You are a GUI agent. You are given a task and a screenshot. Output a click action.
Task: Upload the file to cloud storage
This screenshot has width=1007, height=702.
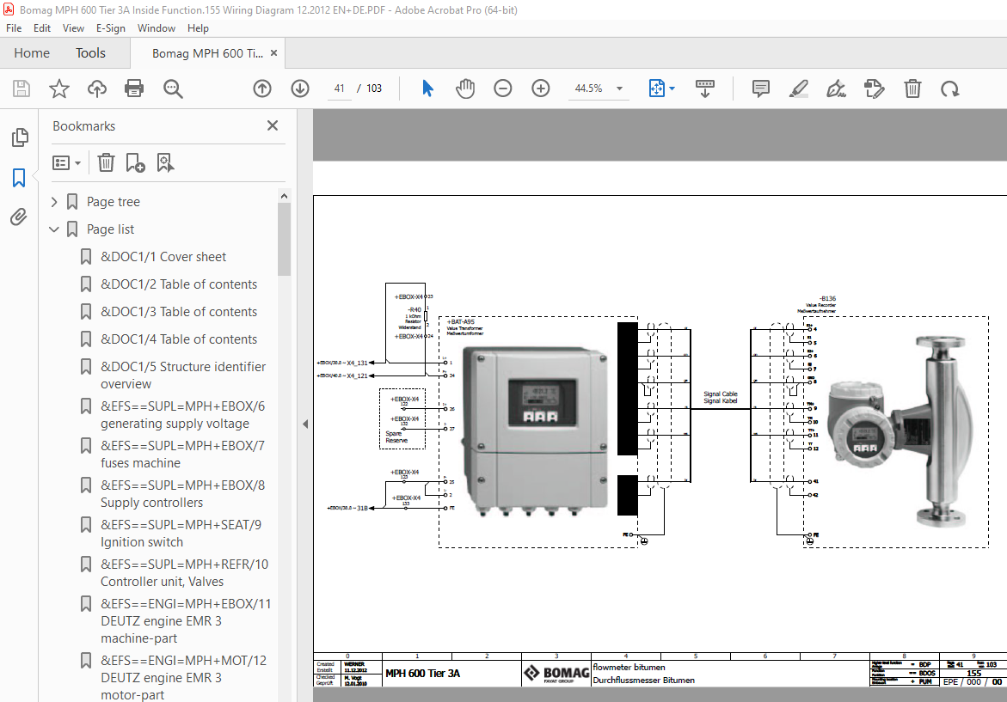tap(97, 89)
